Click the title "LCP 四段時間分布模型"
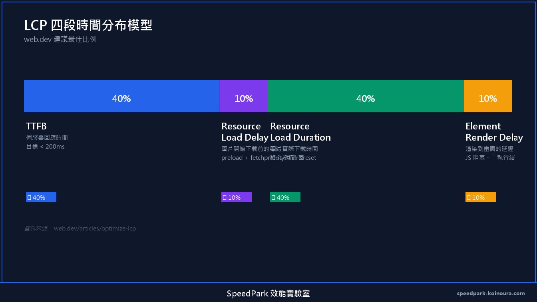Viewport: 537px width, 302px height. 88,25
